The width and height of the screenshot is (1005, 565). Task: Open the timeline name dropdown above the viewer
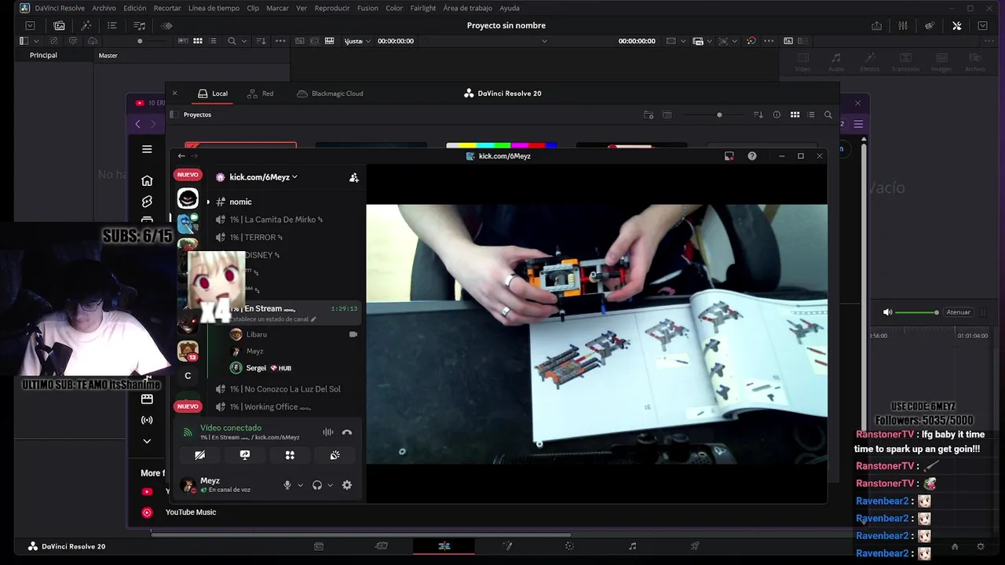(x=545, y=41)
